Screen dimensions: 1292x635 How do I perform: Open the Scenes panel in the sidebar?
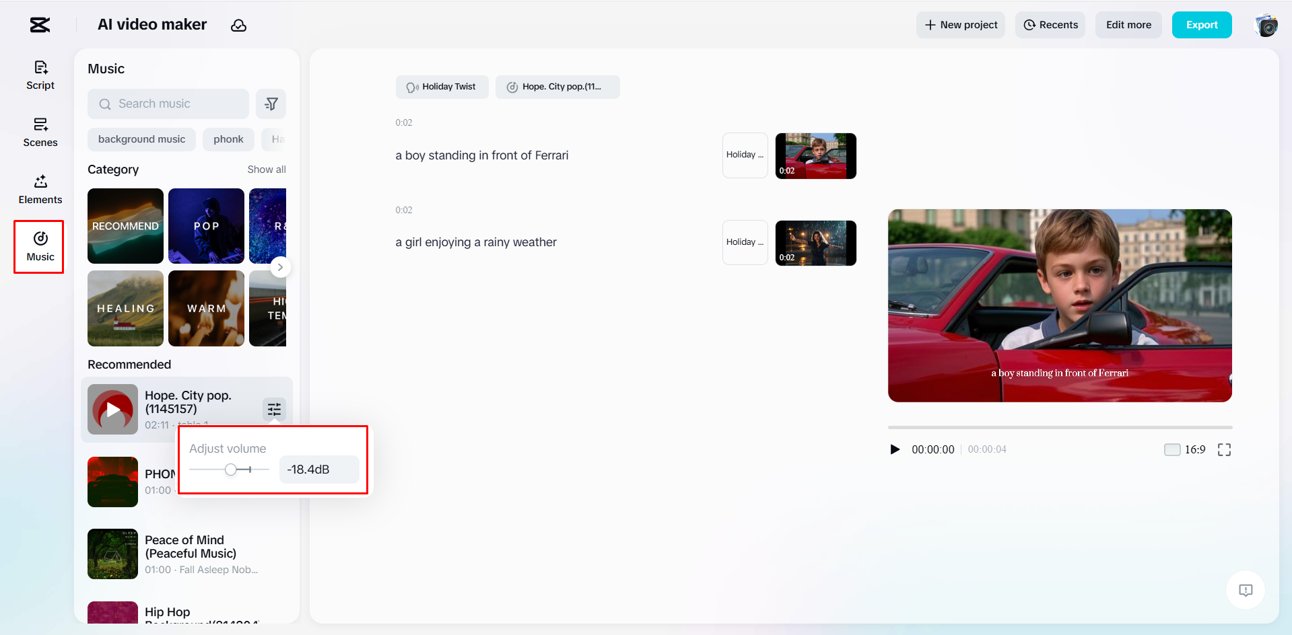coord(40,132)
